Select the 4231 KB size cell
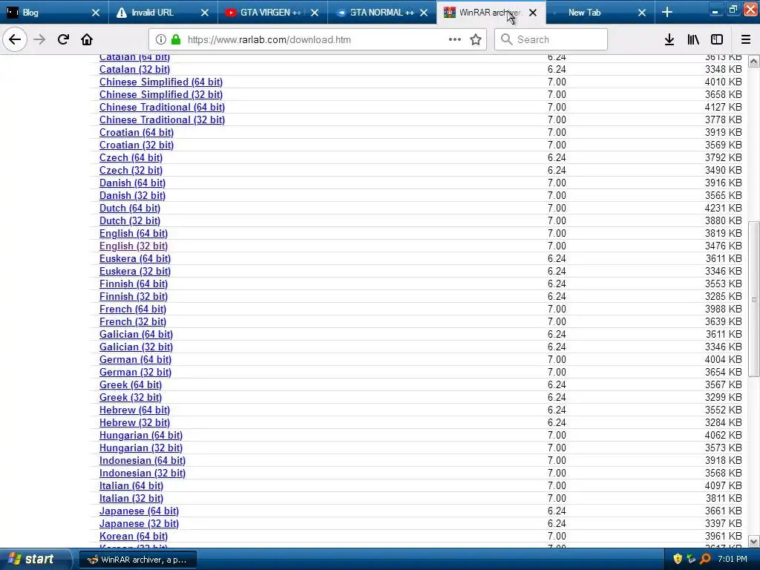 coord(723,208)
